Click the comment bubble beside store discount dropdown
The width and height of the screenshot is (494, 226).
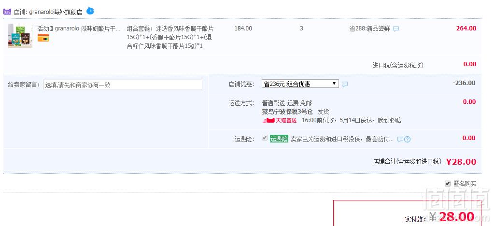click(x=345, y=84)
